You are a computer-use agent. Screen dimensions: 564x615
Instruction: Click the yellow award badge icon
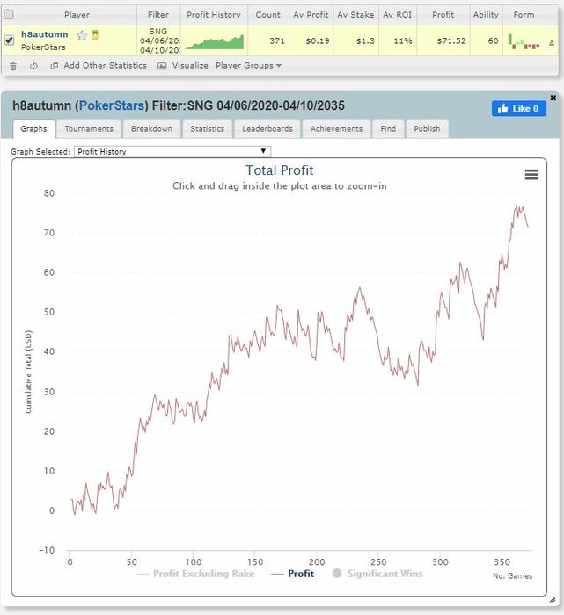tap(95, 35)
